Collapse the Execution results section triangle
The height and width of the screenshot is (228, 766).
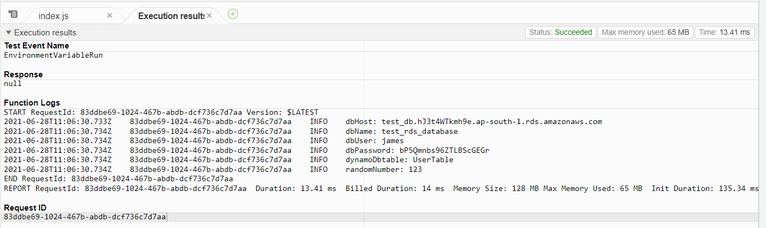click(9, 33)
